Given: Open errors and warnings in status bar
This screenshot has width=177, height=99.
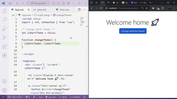Looking at the screenshot, I should coord(15,97).
